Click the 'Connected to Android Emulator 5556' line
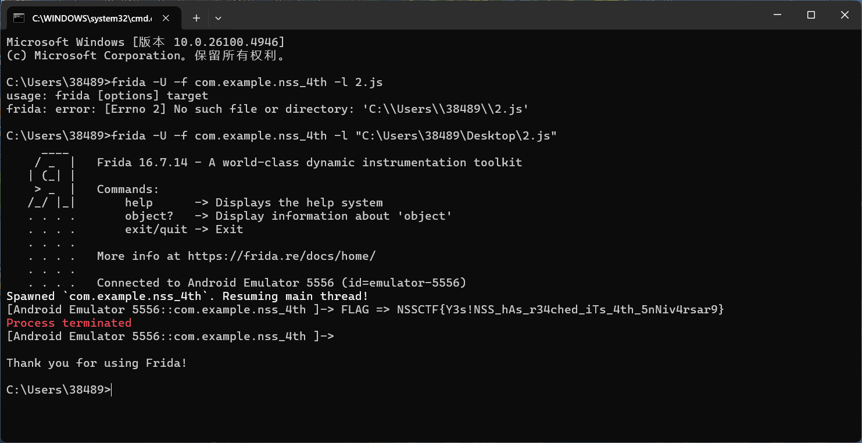Screen dimensions: 862x443 (x=281, y=283)
